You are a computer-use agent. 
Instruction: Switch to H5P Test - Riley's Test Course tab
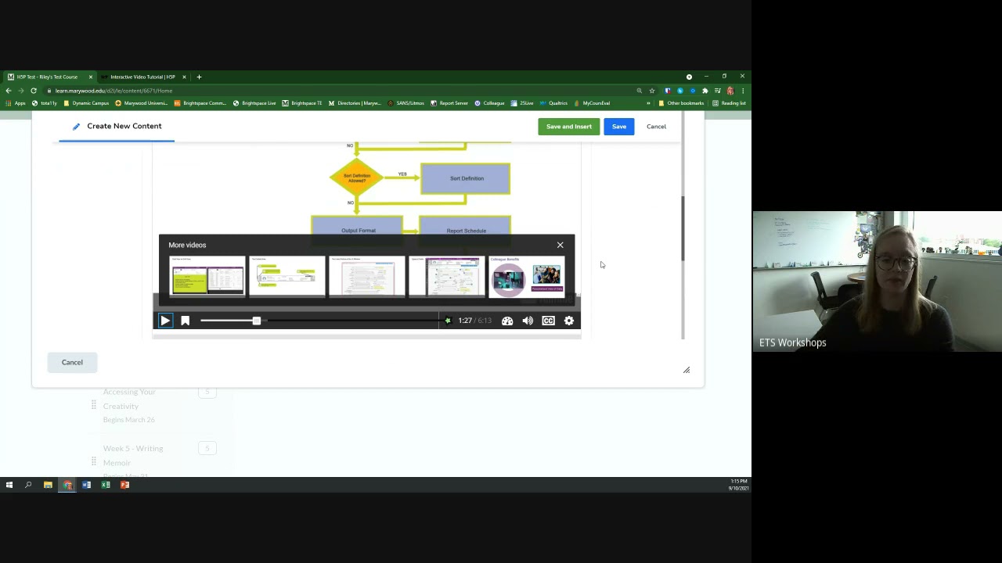pos(47,77)
